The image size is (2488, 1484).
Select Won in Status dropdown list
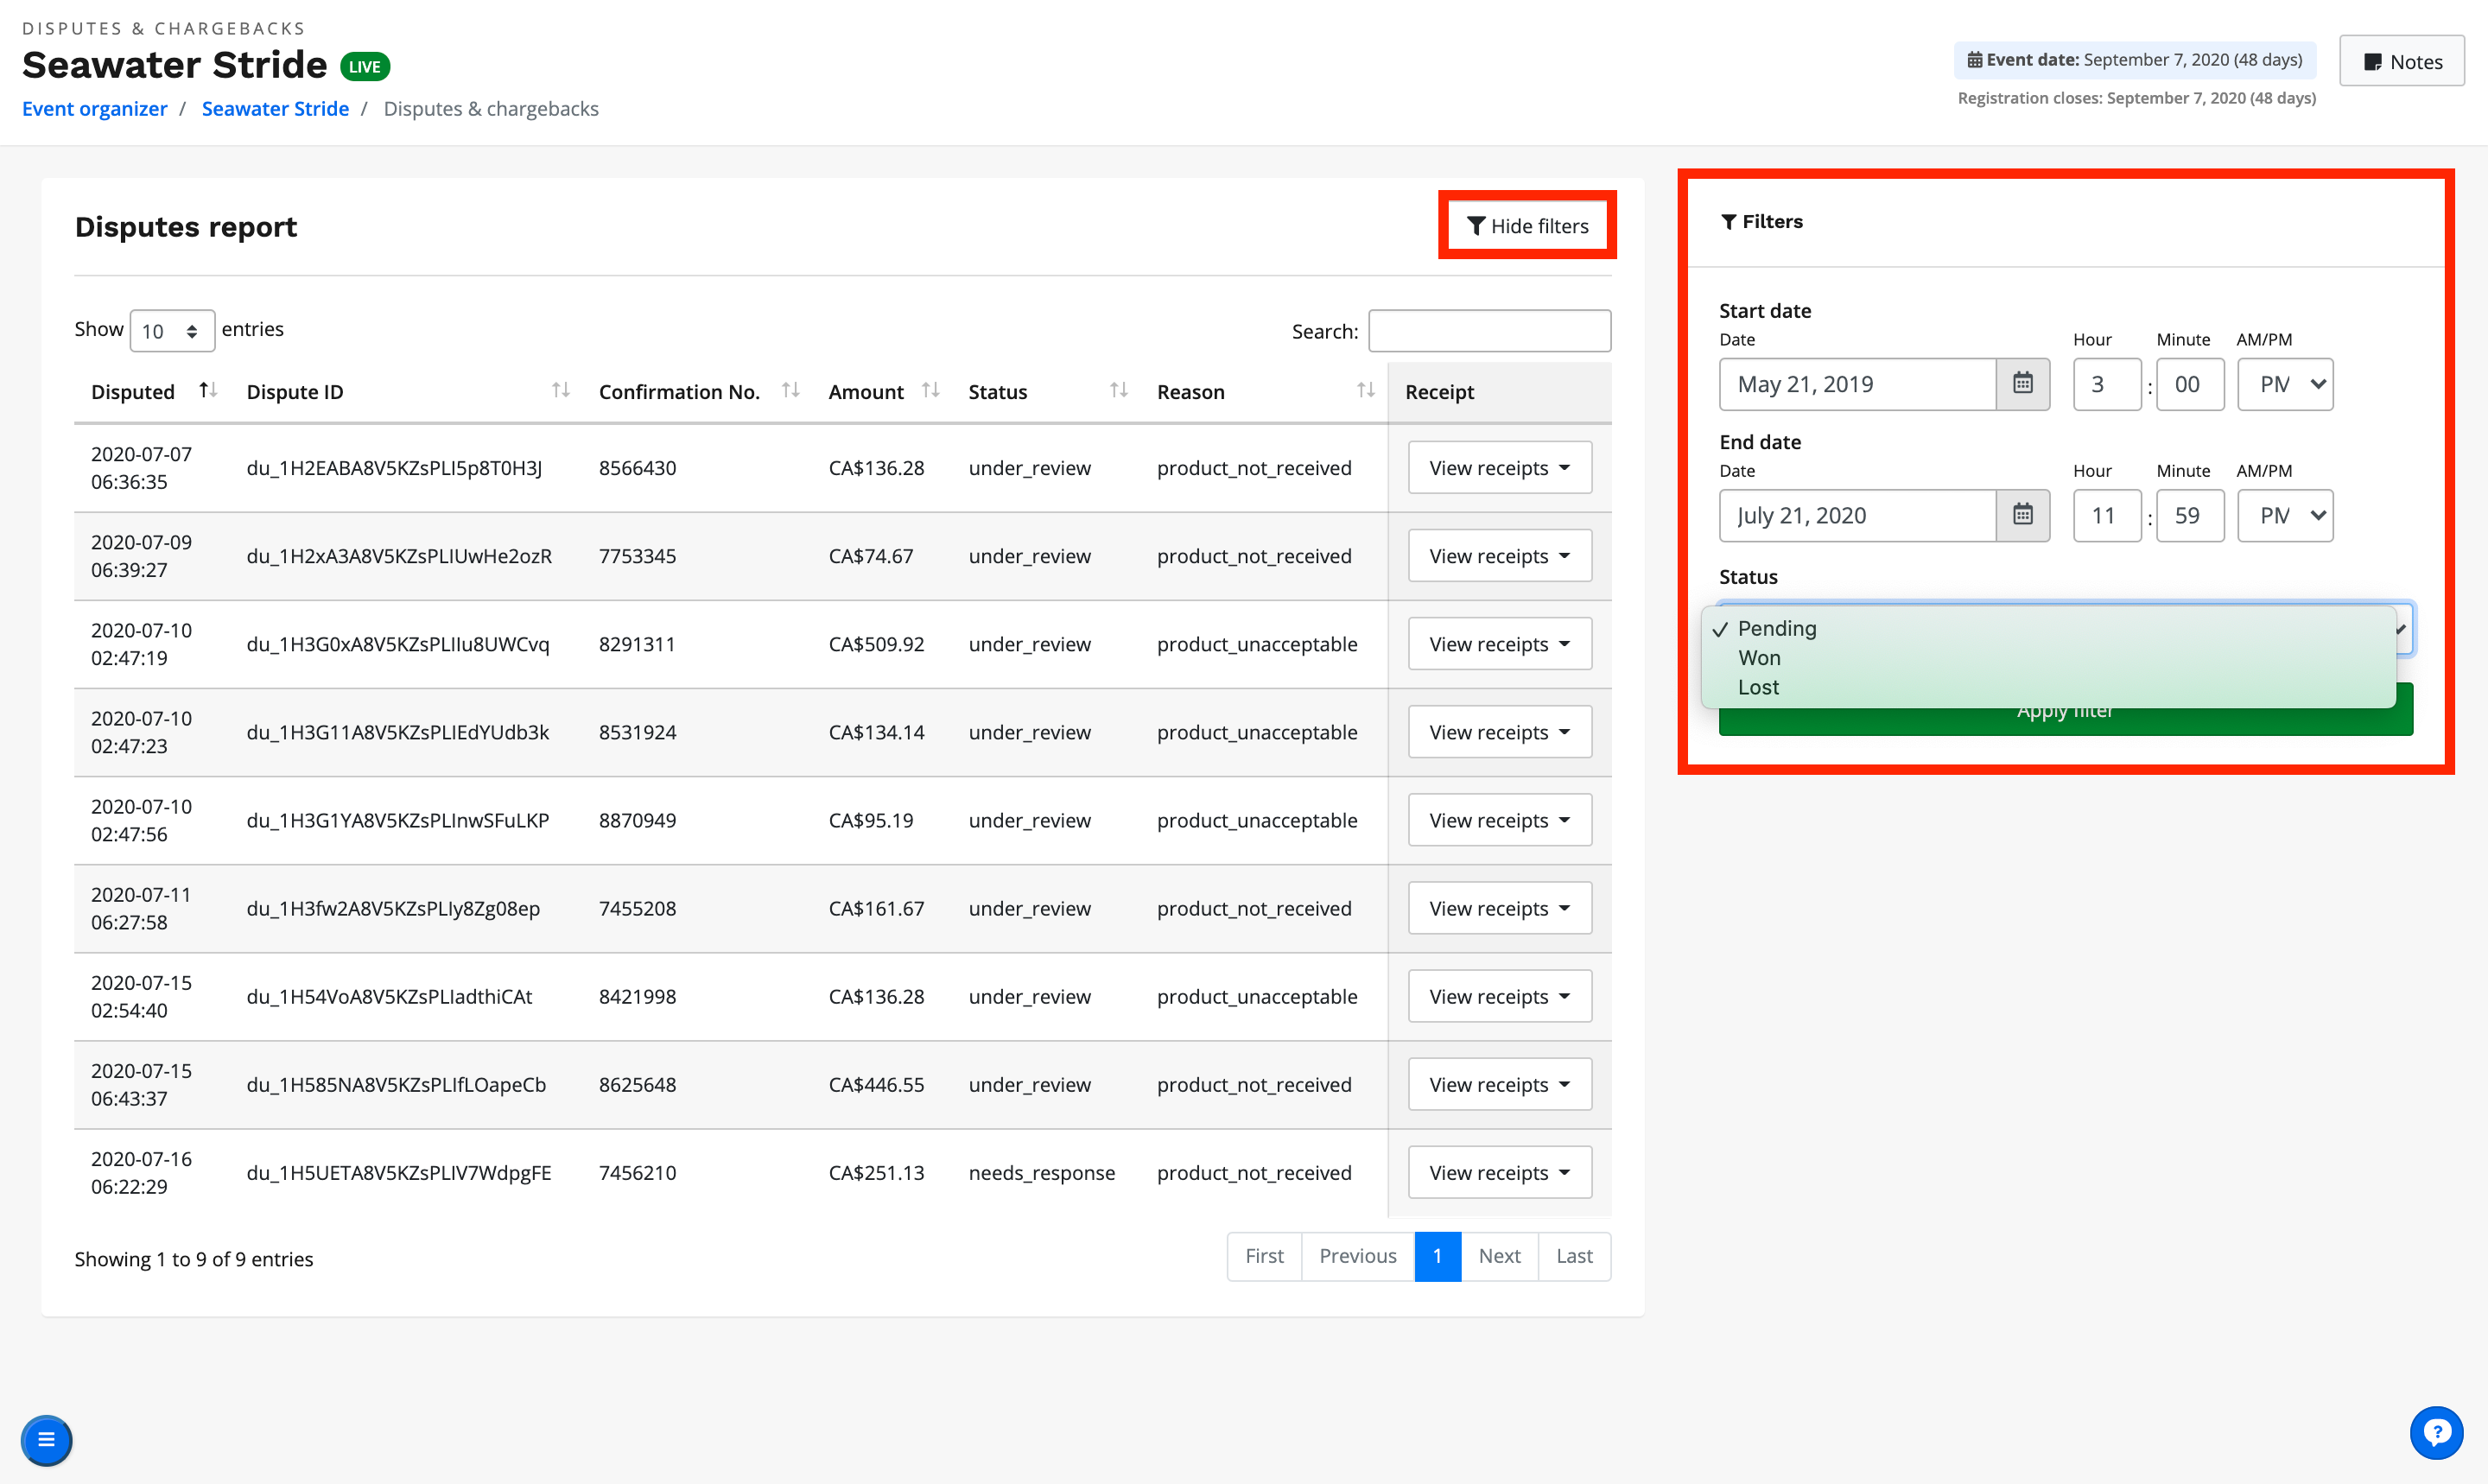pyautogui.click(x=1759, y=658)
